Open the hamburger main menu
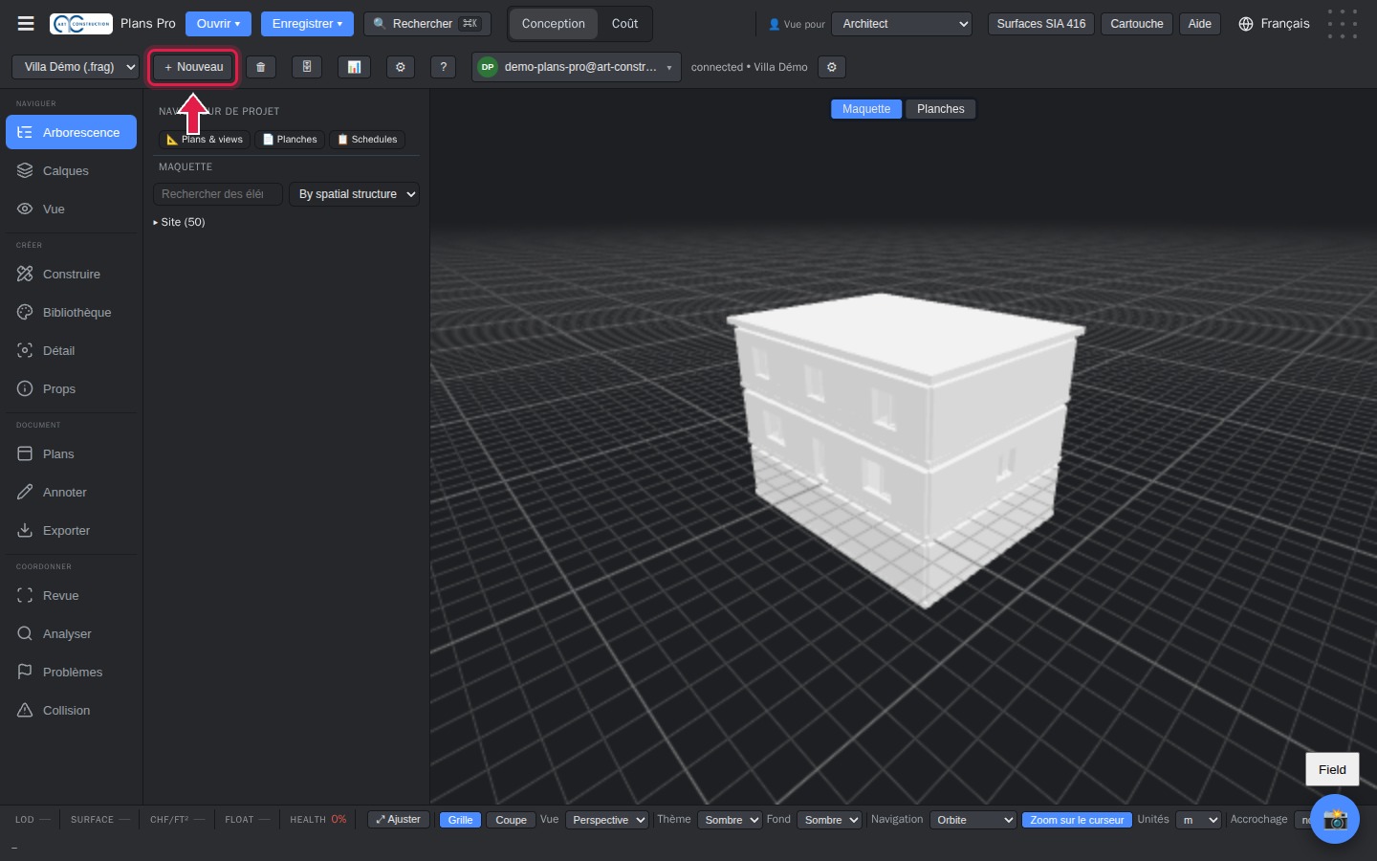 coord(26,24)
